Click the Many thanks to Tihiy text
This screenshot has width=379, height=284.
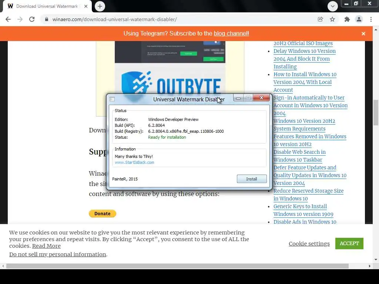(x=134, y=156)
